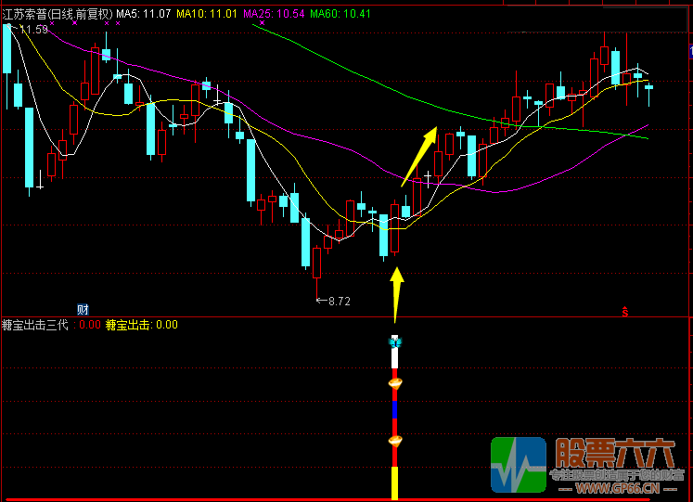Click the MA60: 10.41 label

340,14
